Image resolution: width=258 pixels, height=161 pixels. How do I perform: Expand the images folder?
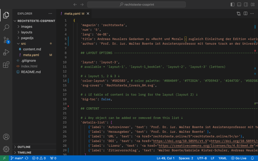[34, 26]
